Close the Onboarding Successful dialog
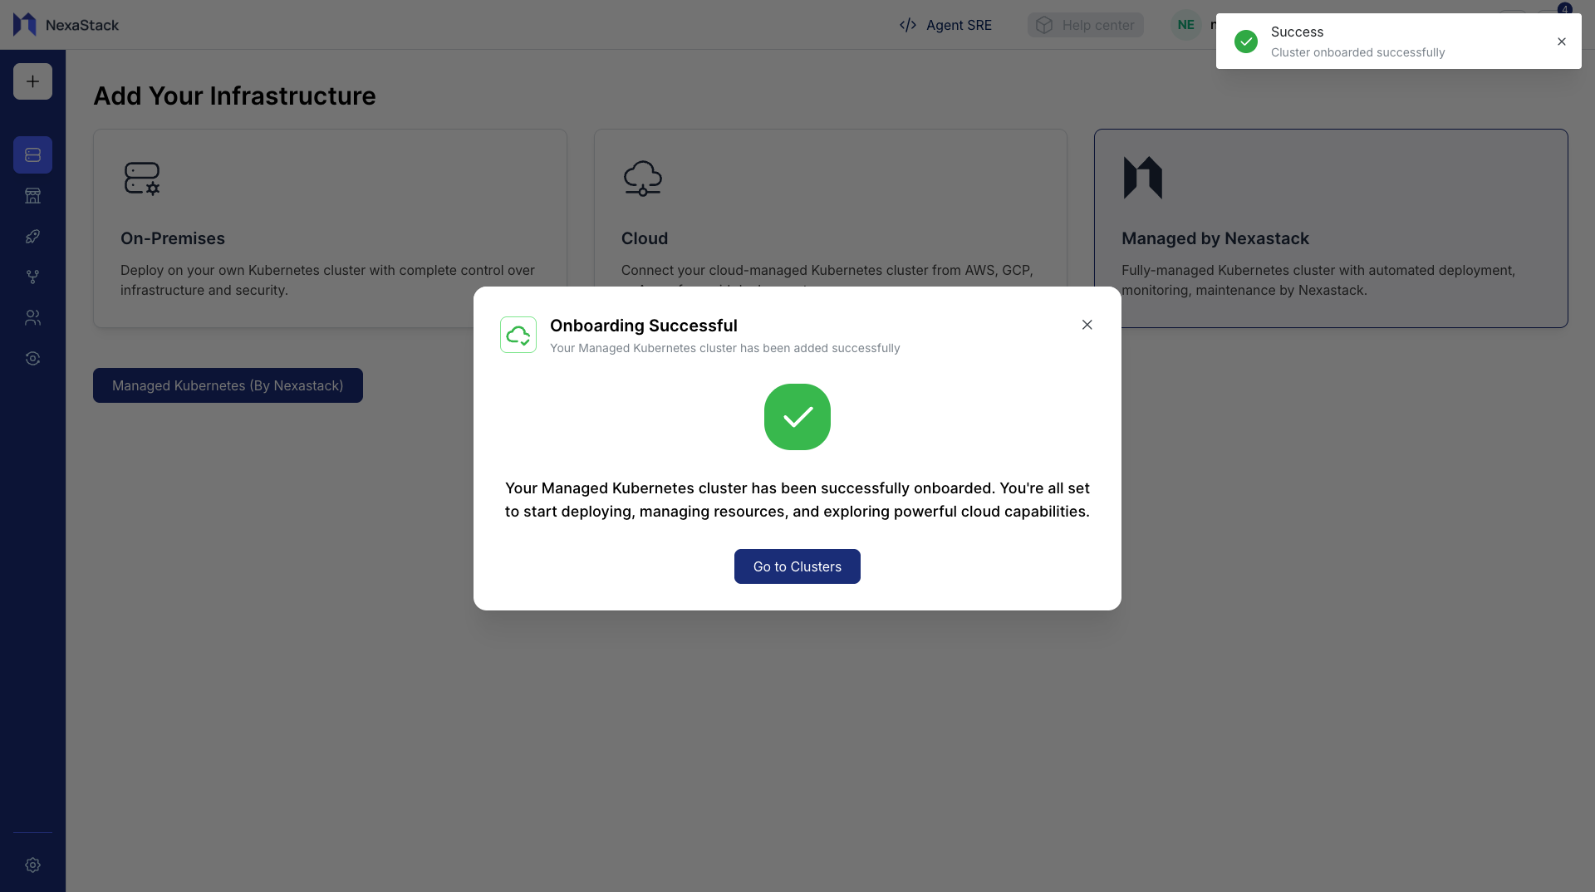This screenshot has width=1595, height=892. [x=1087, y=324]
